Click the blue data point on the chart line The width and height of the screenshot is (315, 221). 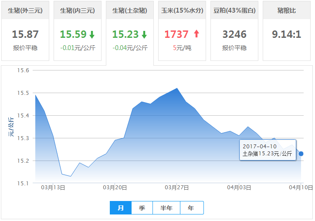[x=301, y=154]
